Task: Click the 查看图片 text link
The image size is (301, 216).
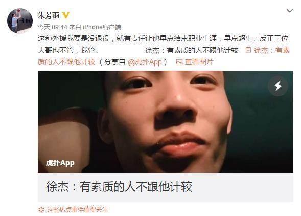Action: click(x=199, y=62)
